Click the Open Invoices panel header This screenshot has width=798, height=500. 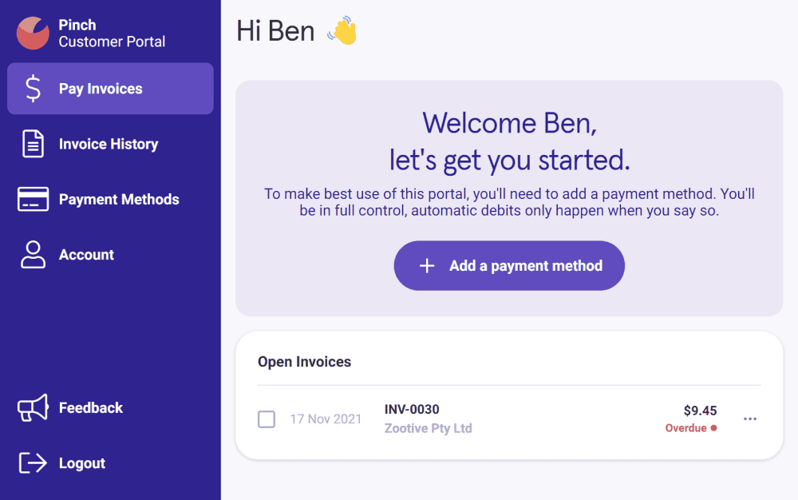point(304,362)
